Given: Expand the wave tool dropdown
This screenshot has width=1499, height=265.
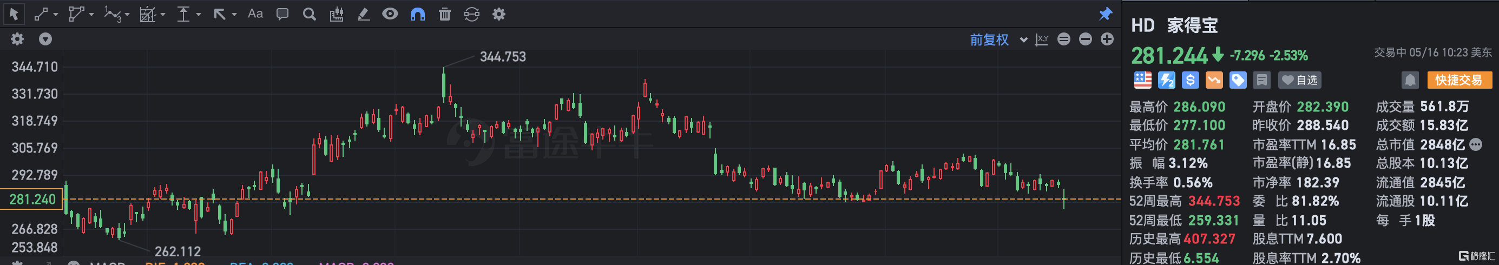Looking at the screenshot, I should 127,15.
